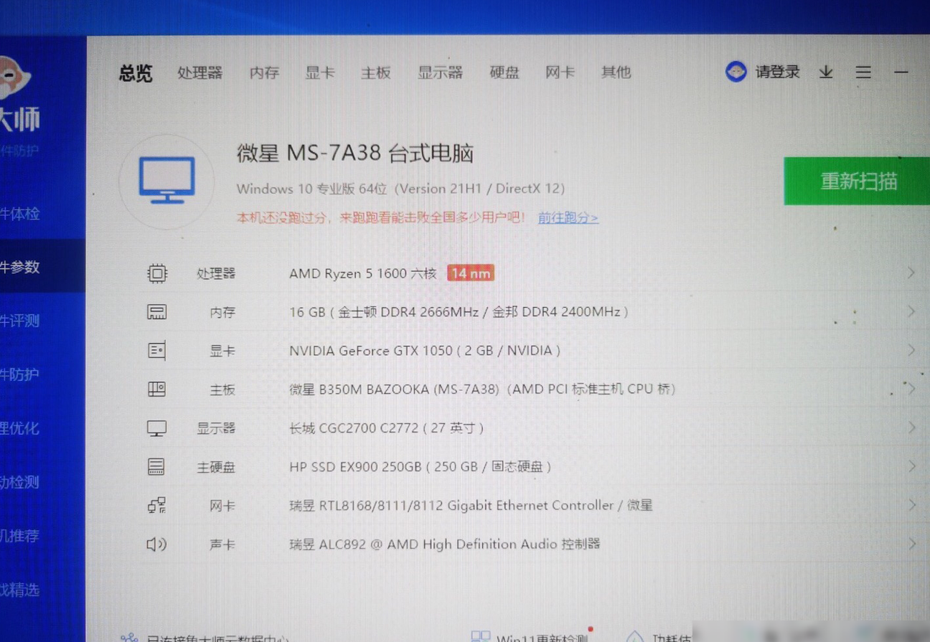930x642 pixels.
Task: Click the Windows 10 专业版 64位 version line
Action: [400, 189]
